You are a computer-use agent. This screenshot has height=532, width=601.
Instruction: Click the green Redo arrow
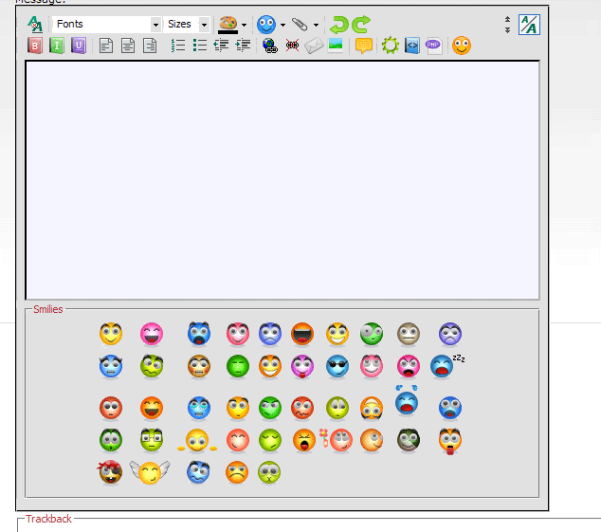pos(361,25)
